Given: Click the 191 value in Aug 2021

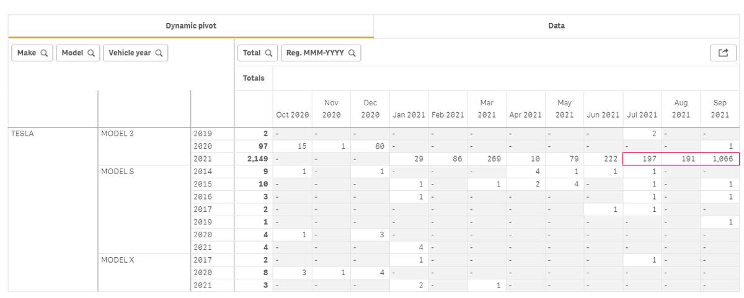Looking at the screenshot, I should [x=681, y=159].
